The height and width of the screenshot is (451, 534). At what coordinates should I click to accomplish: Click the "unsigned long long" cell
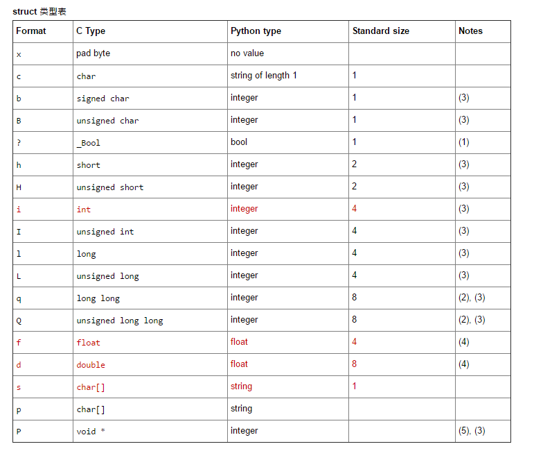(119, 321)
